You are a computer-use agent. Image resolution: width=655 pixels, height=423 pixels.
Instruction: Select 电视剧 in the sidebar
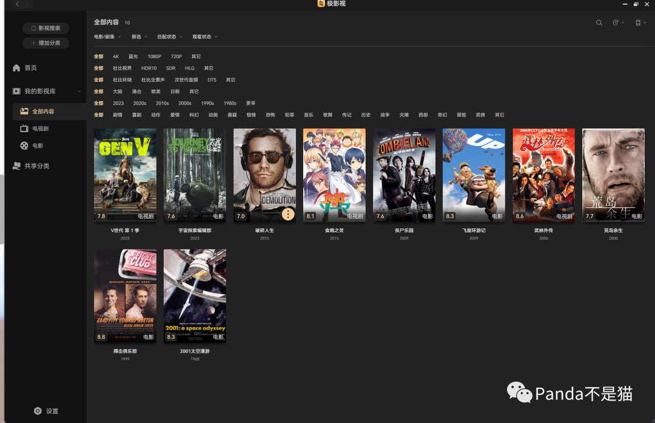click(41, 128)
